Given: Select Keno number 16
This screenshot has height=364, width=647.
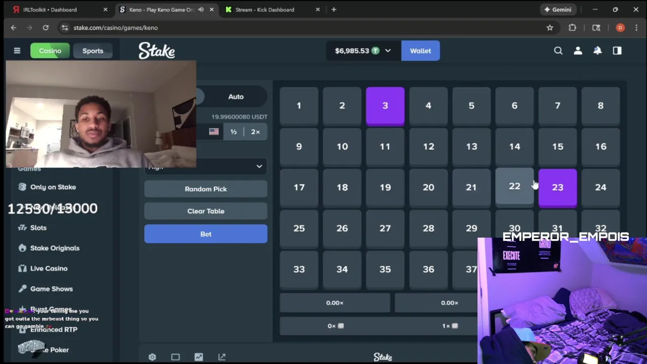Looking at the screenshot, I should pyautogui.click(x=600, y=147).
